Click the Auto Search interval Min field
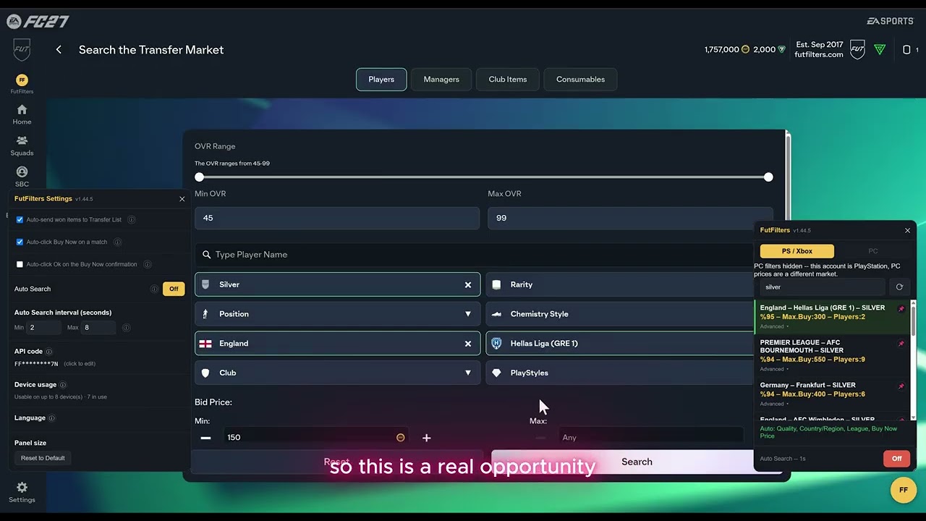This screenshot has width=926, height=521. (44, 328)
